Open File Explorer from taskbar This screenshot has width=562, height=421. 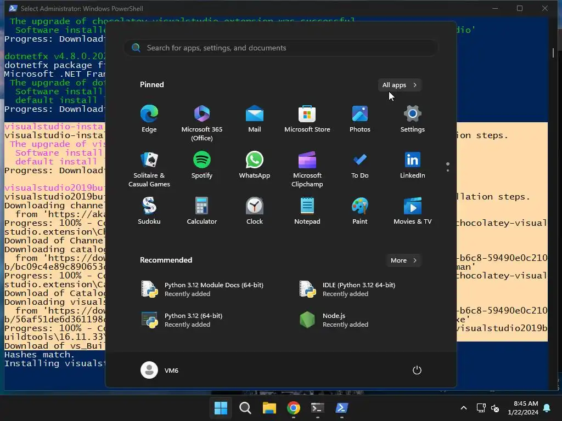click(x=269, y=408)
